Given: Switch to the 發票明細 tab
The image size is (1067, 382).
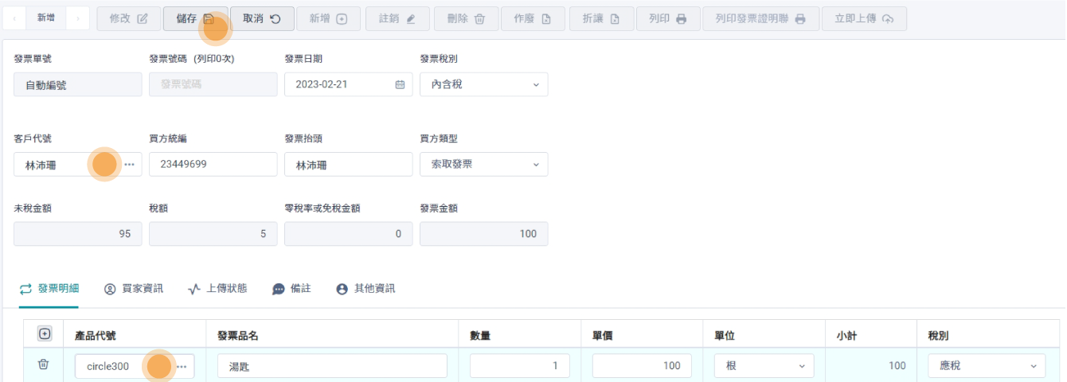Looking at the screenshot, I should pyautogui.click(x=49, y=289).
